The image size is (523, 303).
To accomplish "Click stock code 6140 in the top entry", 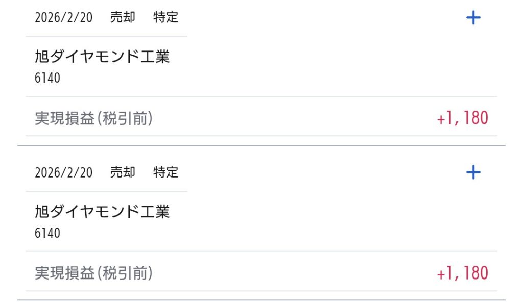I will click(x=47, y=78).
